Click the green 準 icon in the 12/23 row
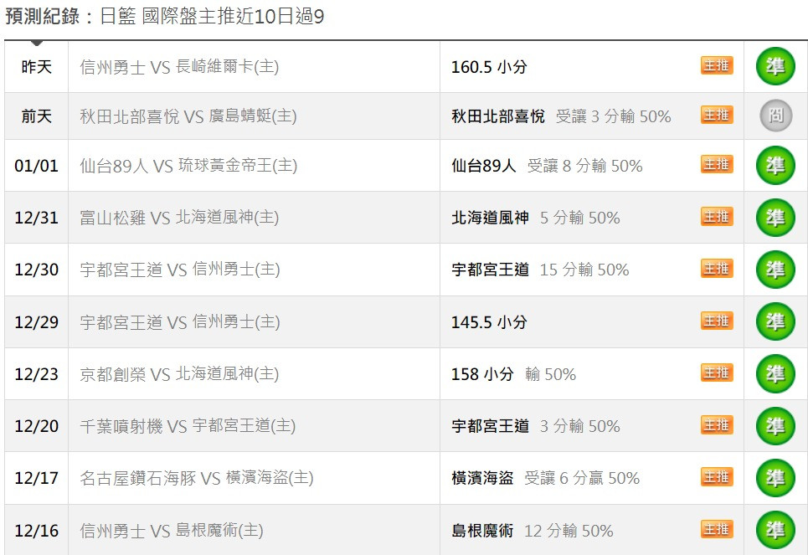This screenshot has width=808, height=555. [775, 373]
